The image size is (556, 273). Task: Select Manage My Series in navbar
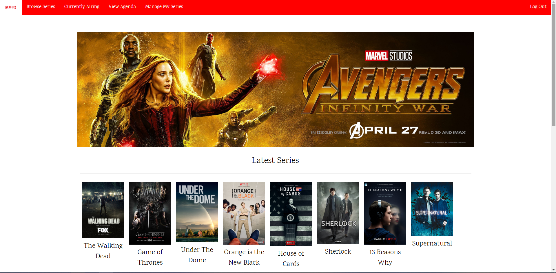[164, 6]
